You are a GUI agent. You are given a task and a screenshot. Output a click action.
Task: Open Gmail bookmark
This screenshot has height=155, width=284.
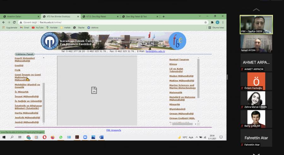[25, 28]
